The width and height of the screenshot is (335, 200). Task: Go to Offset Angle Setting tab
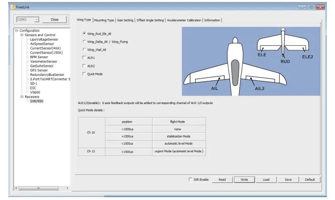(150, 20)
